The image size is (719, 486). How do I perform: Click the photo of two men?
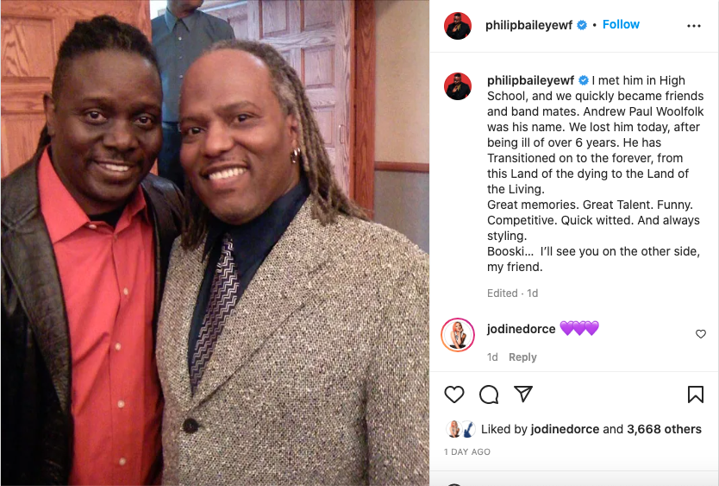[x=215, y=243]
